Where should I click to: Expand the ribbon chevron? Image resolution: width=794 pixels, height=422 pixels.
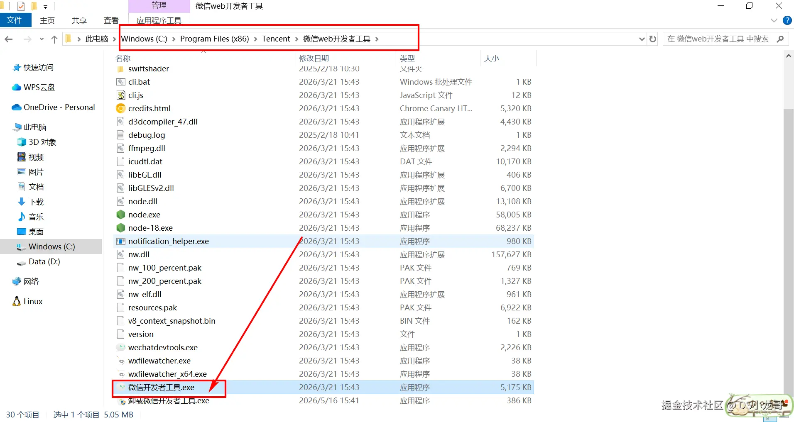click(774, 20)
